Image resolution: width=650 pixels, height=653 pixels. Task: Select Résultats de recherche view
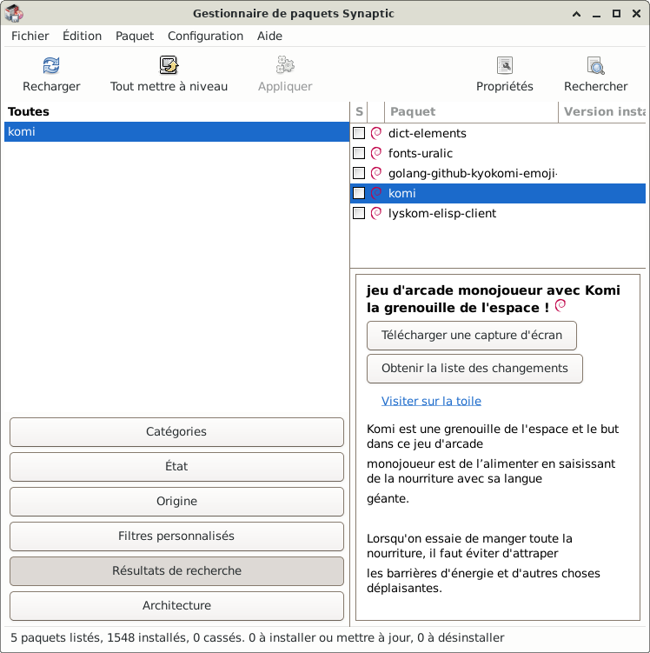tap(176, 571)
